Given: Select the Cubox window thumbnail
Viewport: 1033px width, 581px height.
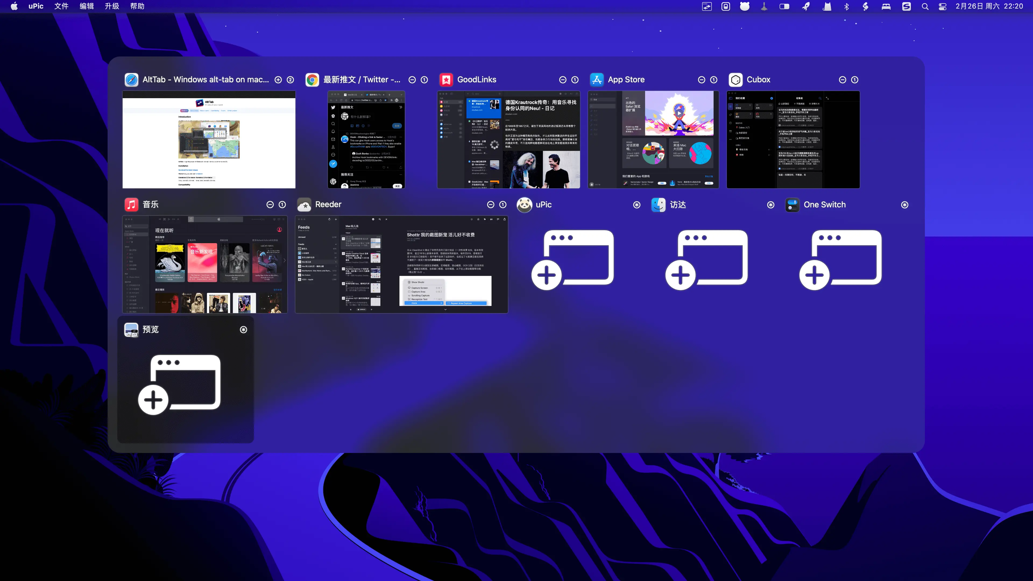Looking at the screenshot, I should (x=793, y=140).
